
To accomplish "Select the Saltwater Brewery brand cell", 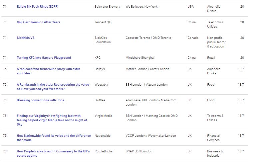I will (x=108, y=7).
